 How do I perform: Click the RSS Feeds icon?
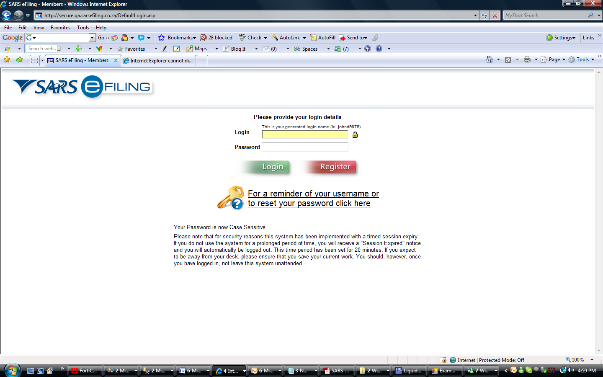508,59
